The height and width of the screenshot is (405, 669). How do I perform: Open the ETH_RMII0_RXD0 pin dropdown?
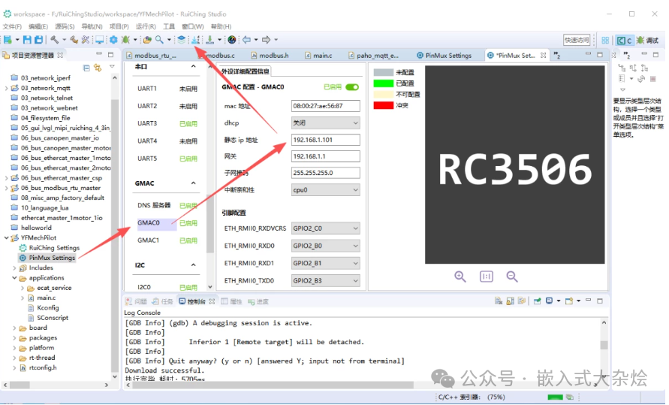325,246
